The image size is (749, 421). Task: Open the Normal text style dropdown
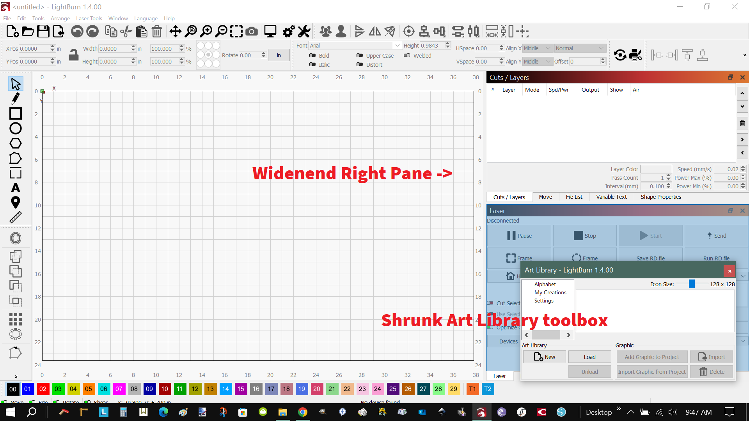point(580,48)
